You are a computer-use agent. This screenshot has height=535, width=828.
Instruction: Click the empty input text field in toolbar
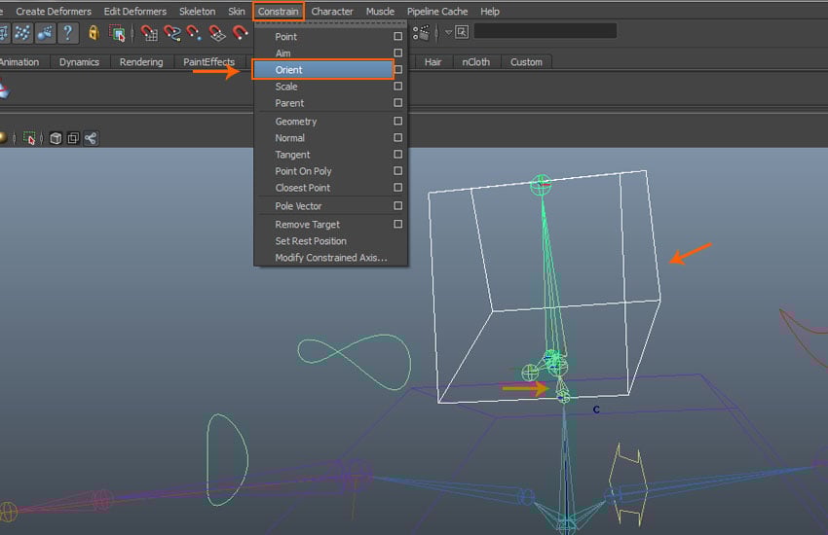click(545, 31)
